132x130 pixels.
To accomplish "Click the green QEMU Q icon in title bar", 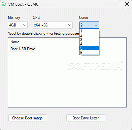I will tap(4, 4).
